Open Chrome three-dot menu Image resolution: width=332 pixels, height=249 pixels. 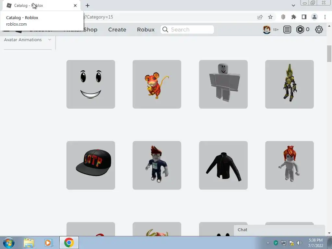(x=325, y=17)
